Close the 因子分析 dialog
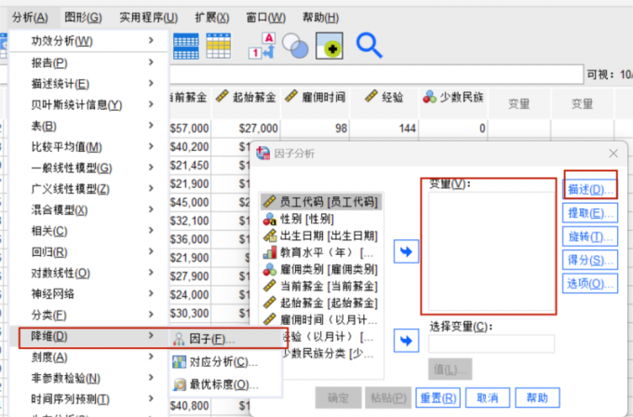The width and height of the screenshot is (633, 417). 613,154
